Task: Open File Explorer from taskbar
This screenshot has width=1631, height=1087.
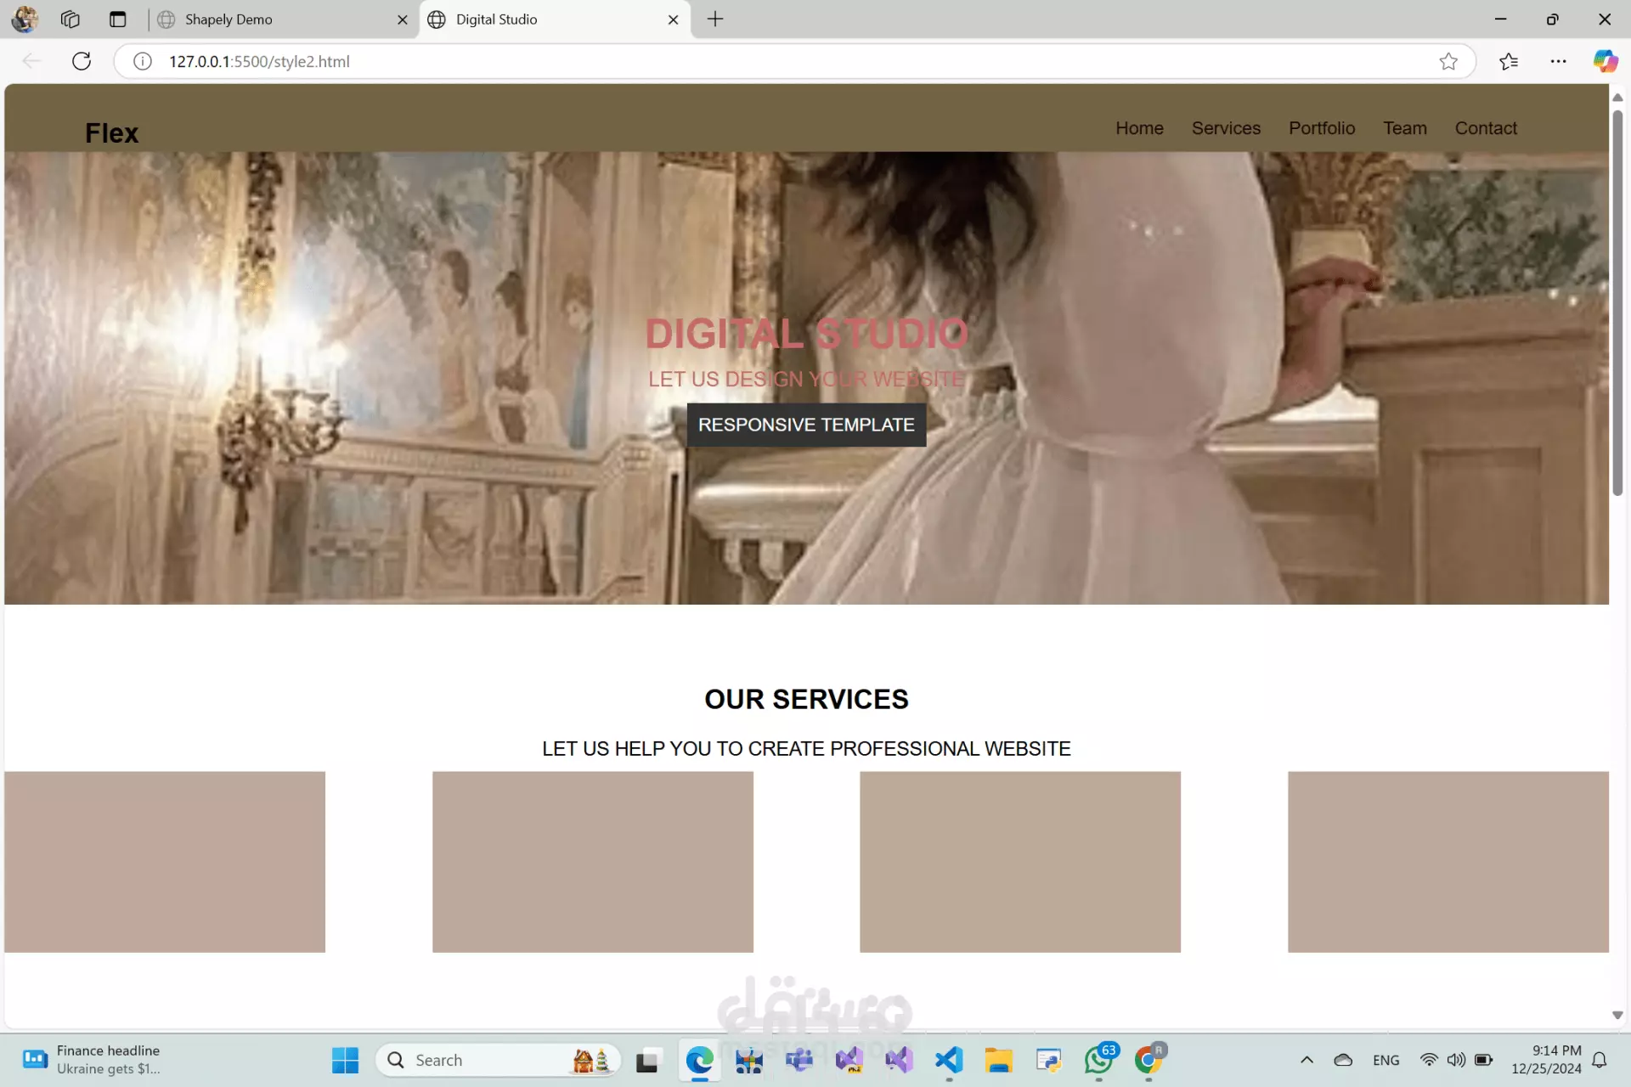Action: click(998, 1060)
